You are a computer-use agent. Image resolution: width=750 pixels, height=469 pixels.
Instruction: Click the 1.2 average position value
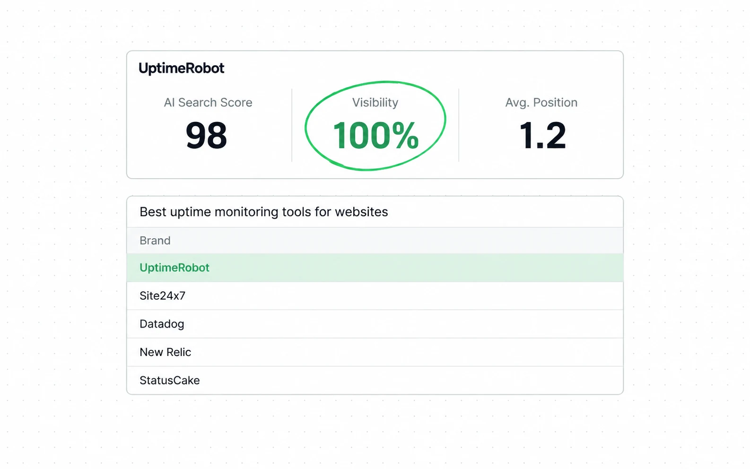coord(542,136)
